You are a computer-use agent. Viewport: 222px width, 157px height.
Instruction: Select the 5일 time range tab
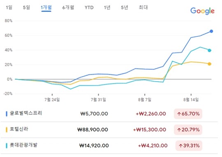coord(26,7)
